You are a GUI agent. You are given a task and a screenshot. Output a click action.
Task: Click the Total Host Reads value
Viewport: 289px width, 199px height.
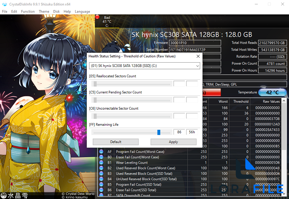(x=272, y=43)
